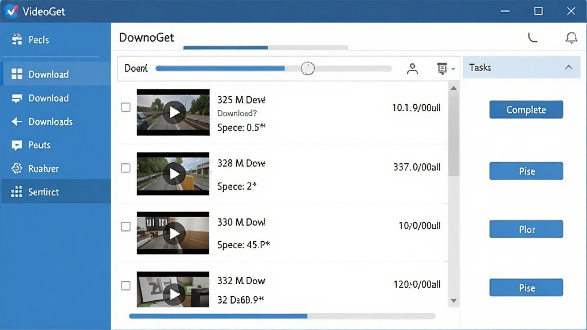The image size is (587, 330).
Task: Click the Pise button for 332 M item
Action: click(x=526, y=288)
